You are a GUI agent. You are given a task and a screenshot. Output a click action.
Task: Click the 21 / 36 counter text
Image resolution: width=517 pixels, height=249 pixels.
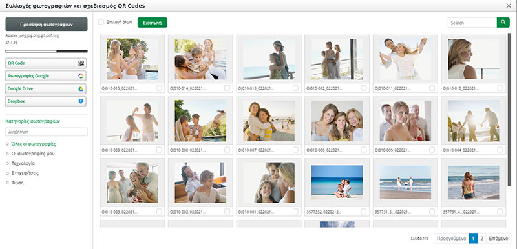click(x=12, y=43)
